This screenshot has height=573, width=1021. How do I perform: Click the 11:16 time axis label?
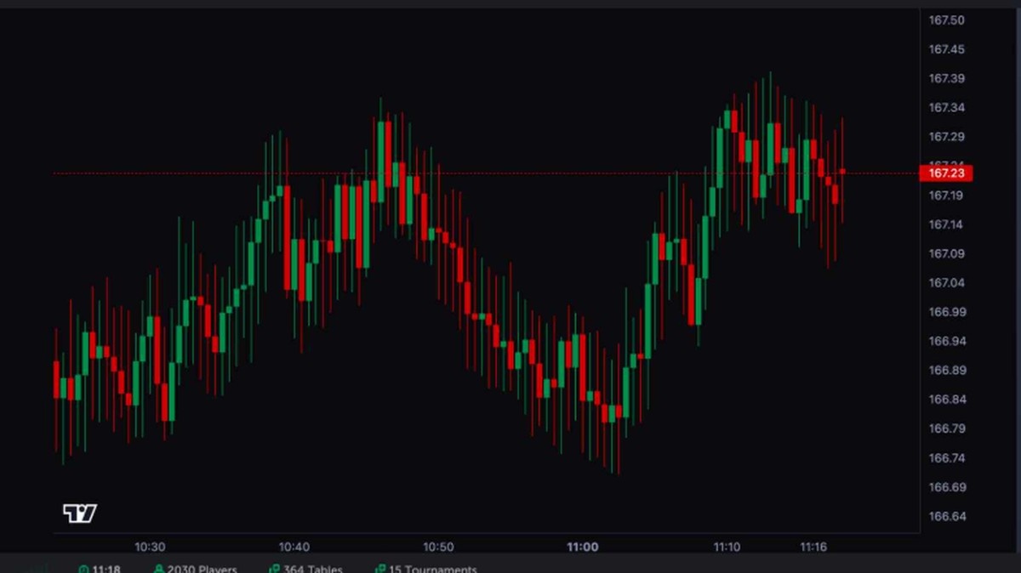pos(813,547)
